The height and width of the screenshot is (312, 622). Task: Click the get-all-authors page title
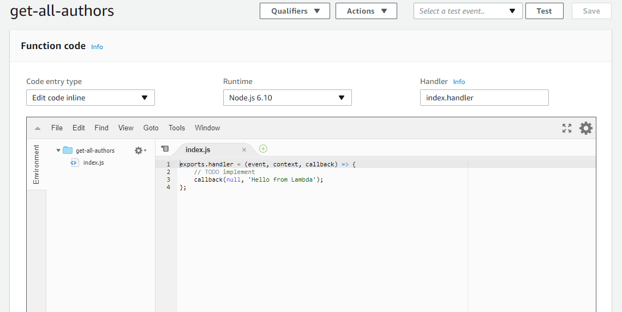point(62,11)
